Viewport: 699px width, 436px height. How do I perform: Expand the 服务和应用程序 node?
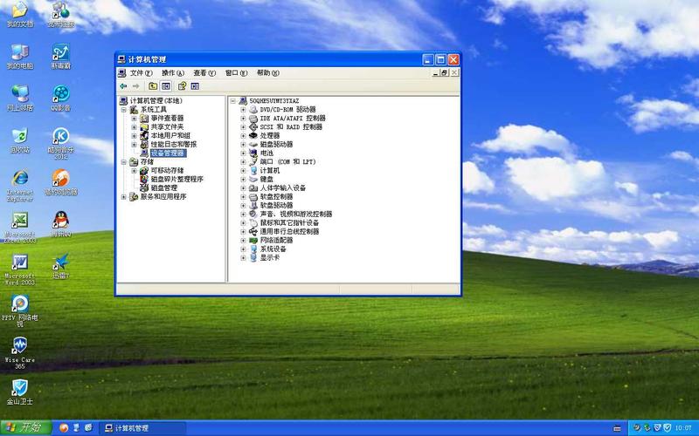click(123, 197)
